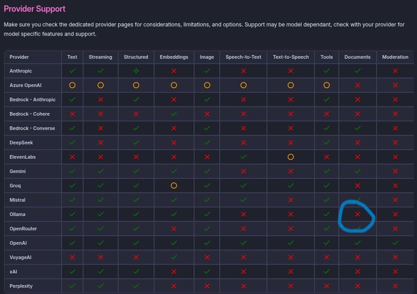This screenshot has width=417, height=294.
Task: Click the green check for Ollama Tools
Action: (x=326, y=214)
